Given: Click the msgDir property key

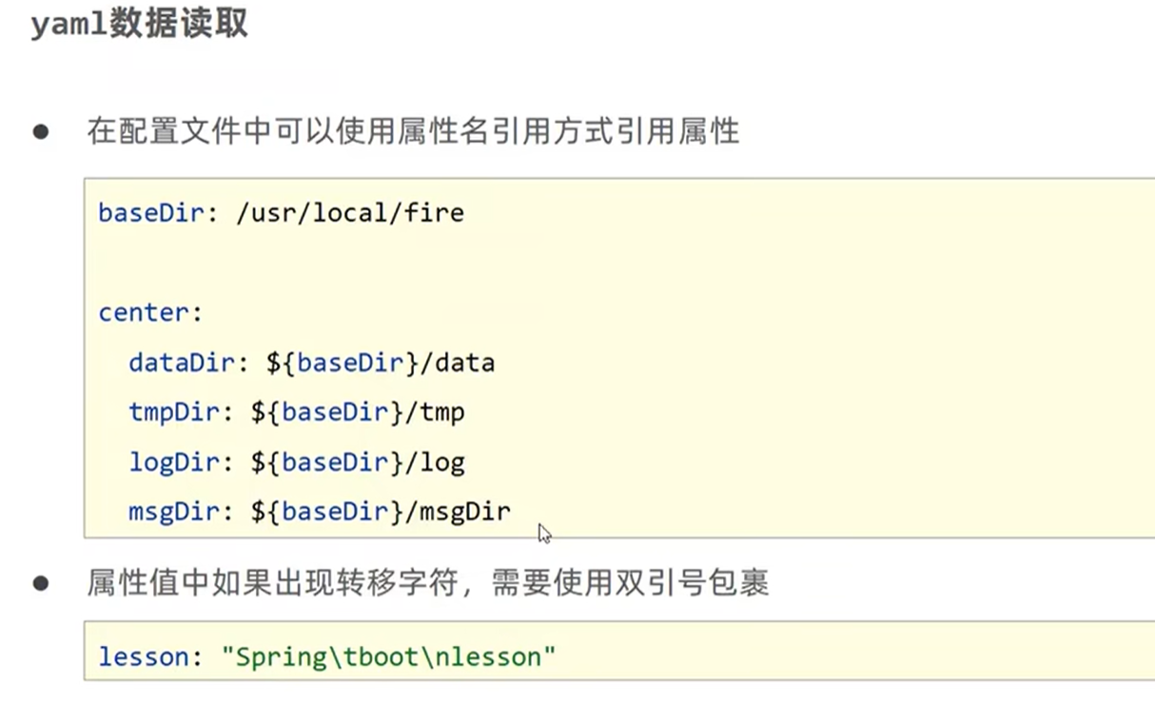Looking at the screenshot, I should (x=174, y=513).
